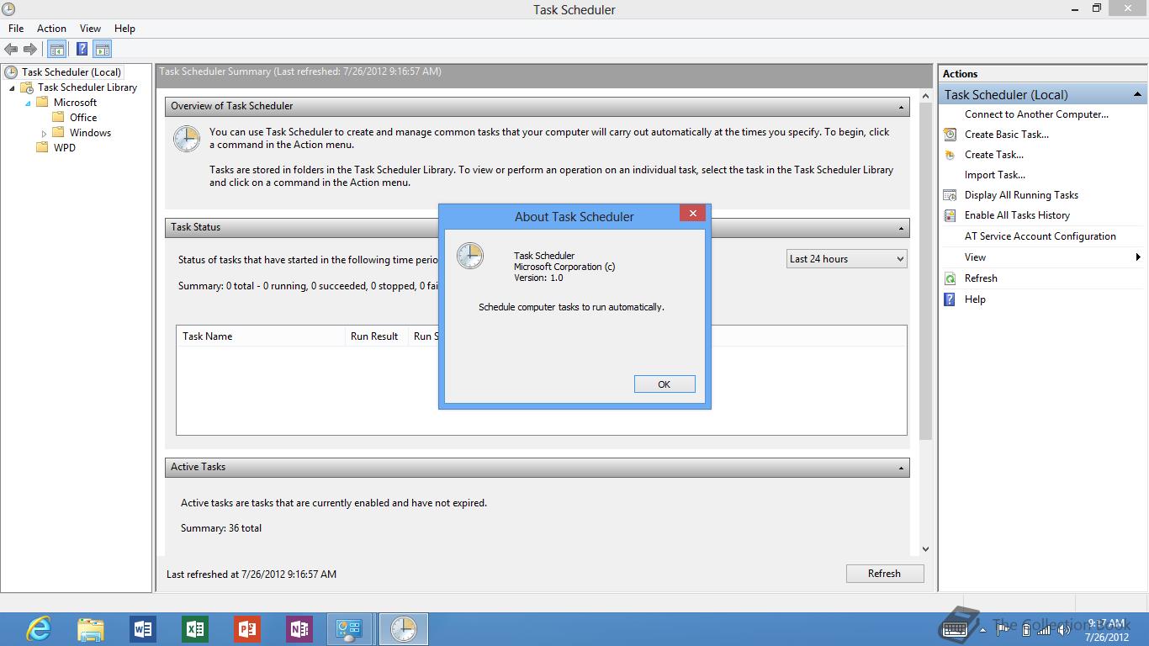Expand the Windows folder tree node

pyautogui.click(x=44, y=133)
